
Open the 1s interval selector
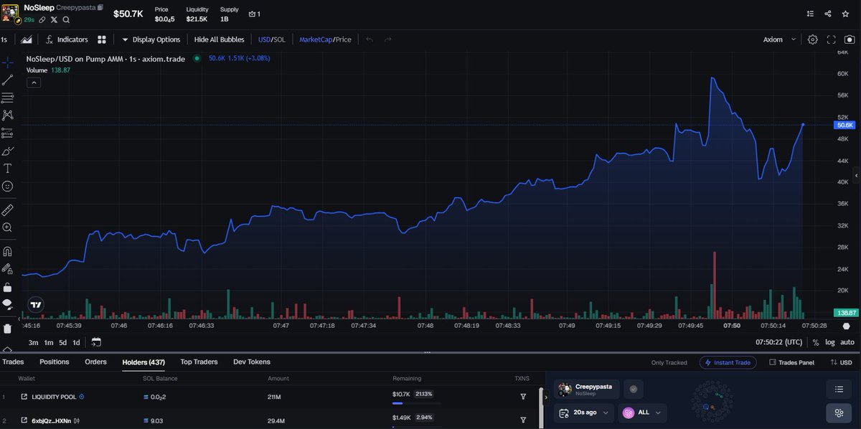click(x=4, y=39)
